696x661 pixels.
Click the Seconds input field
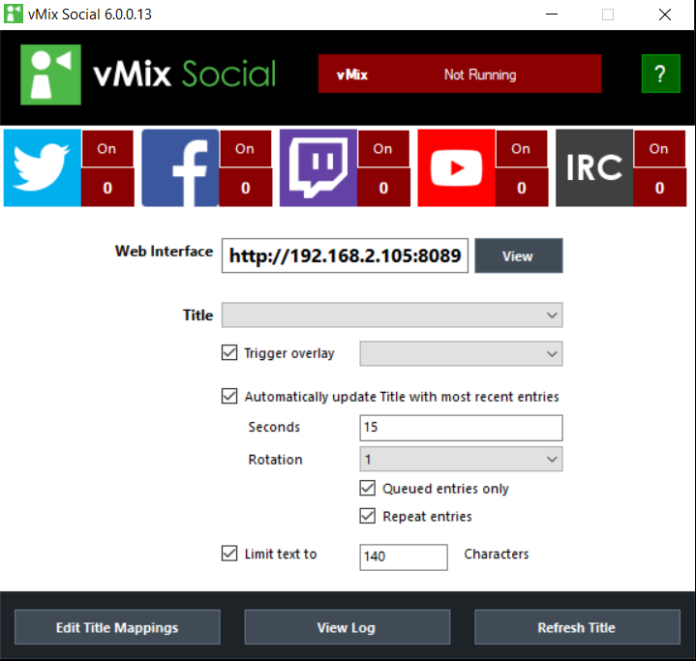pyautogui.click(x=461, y=428)
